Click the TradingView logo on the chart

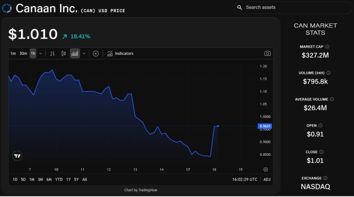coord(17,156)
